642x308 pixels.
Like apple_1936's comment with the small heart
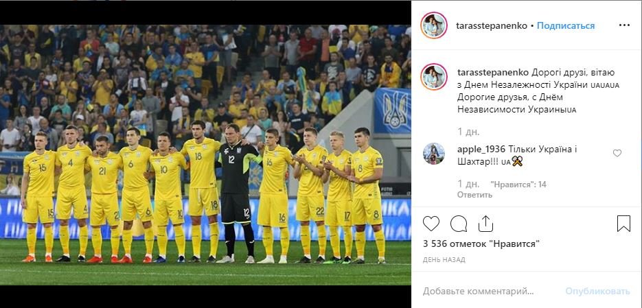(x=617, y=153)
